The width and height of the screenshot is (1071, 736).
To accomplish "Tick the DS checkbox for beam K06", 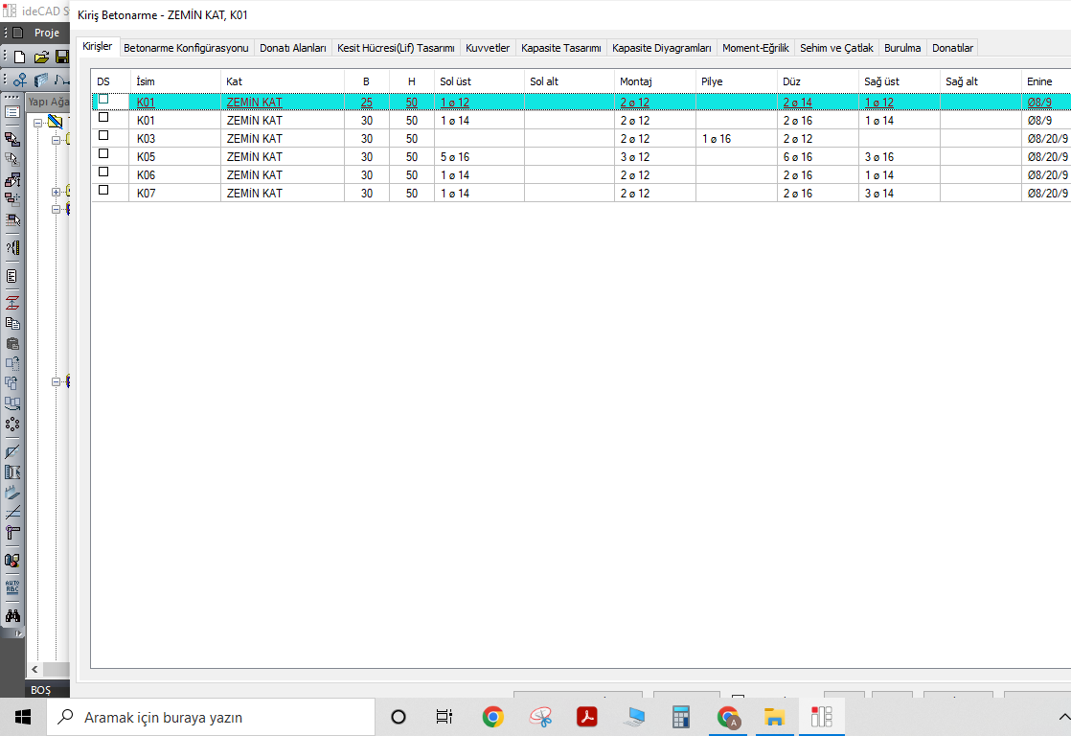I will coord(103,172).
